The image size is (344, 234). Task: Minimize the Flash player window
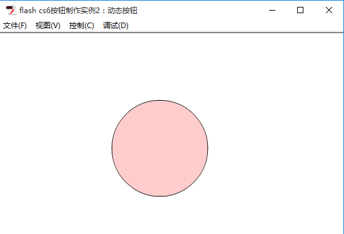click(272, 10)
